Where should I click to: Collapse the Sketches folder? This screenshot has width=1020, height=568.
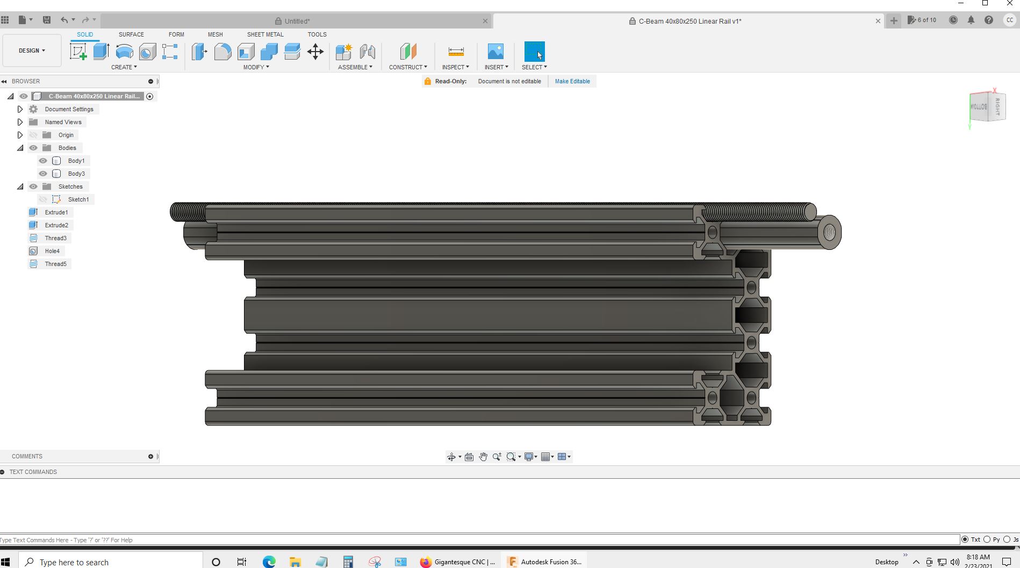[x=20, y=186]
